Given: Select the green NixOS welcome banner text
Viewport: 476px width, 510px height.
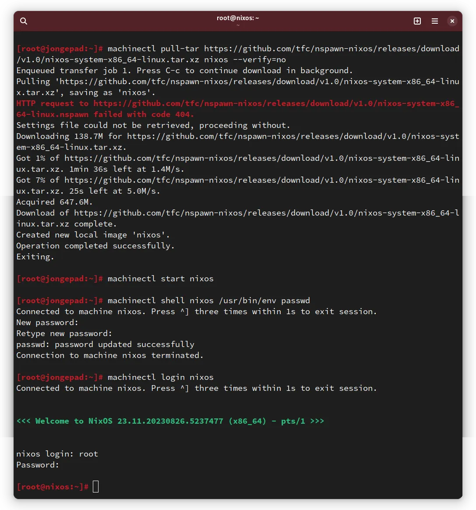Looking at the screenshot, I should point(170,421).
